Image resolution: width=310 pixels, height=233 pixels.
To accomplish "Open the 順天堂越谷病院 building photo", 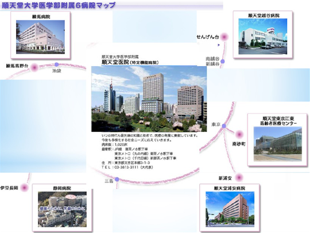I will pyautogui.click(x=263, y=36).
